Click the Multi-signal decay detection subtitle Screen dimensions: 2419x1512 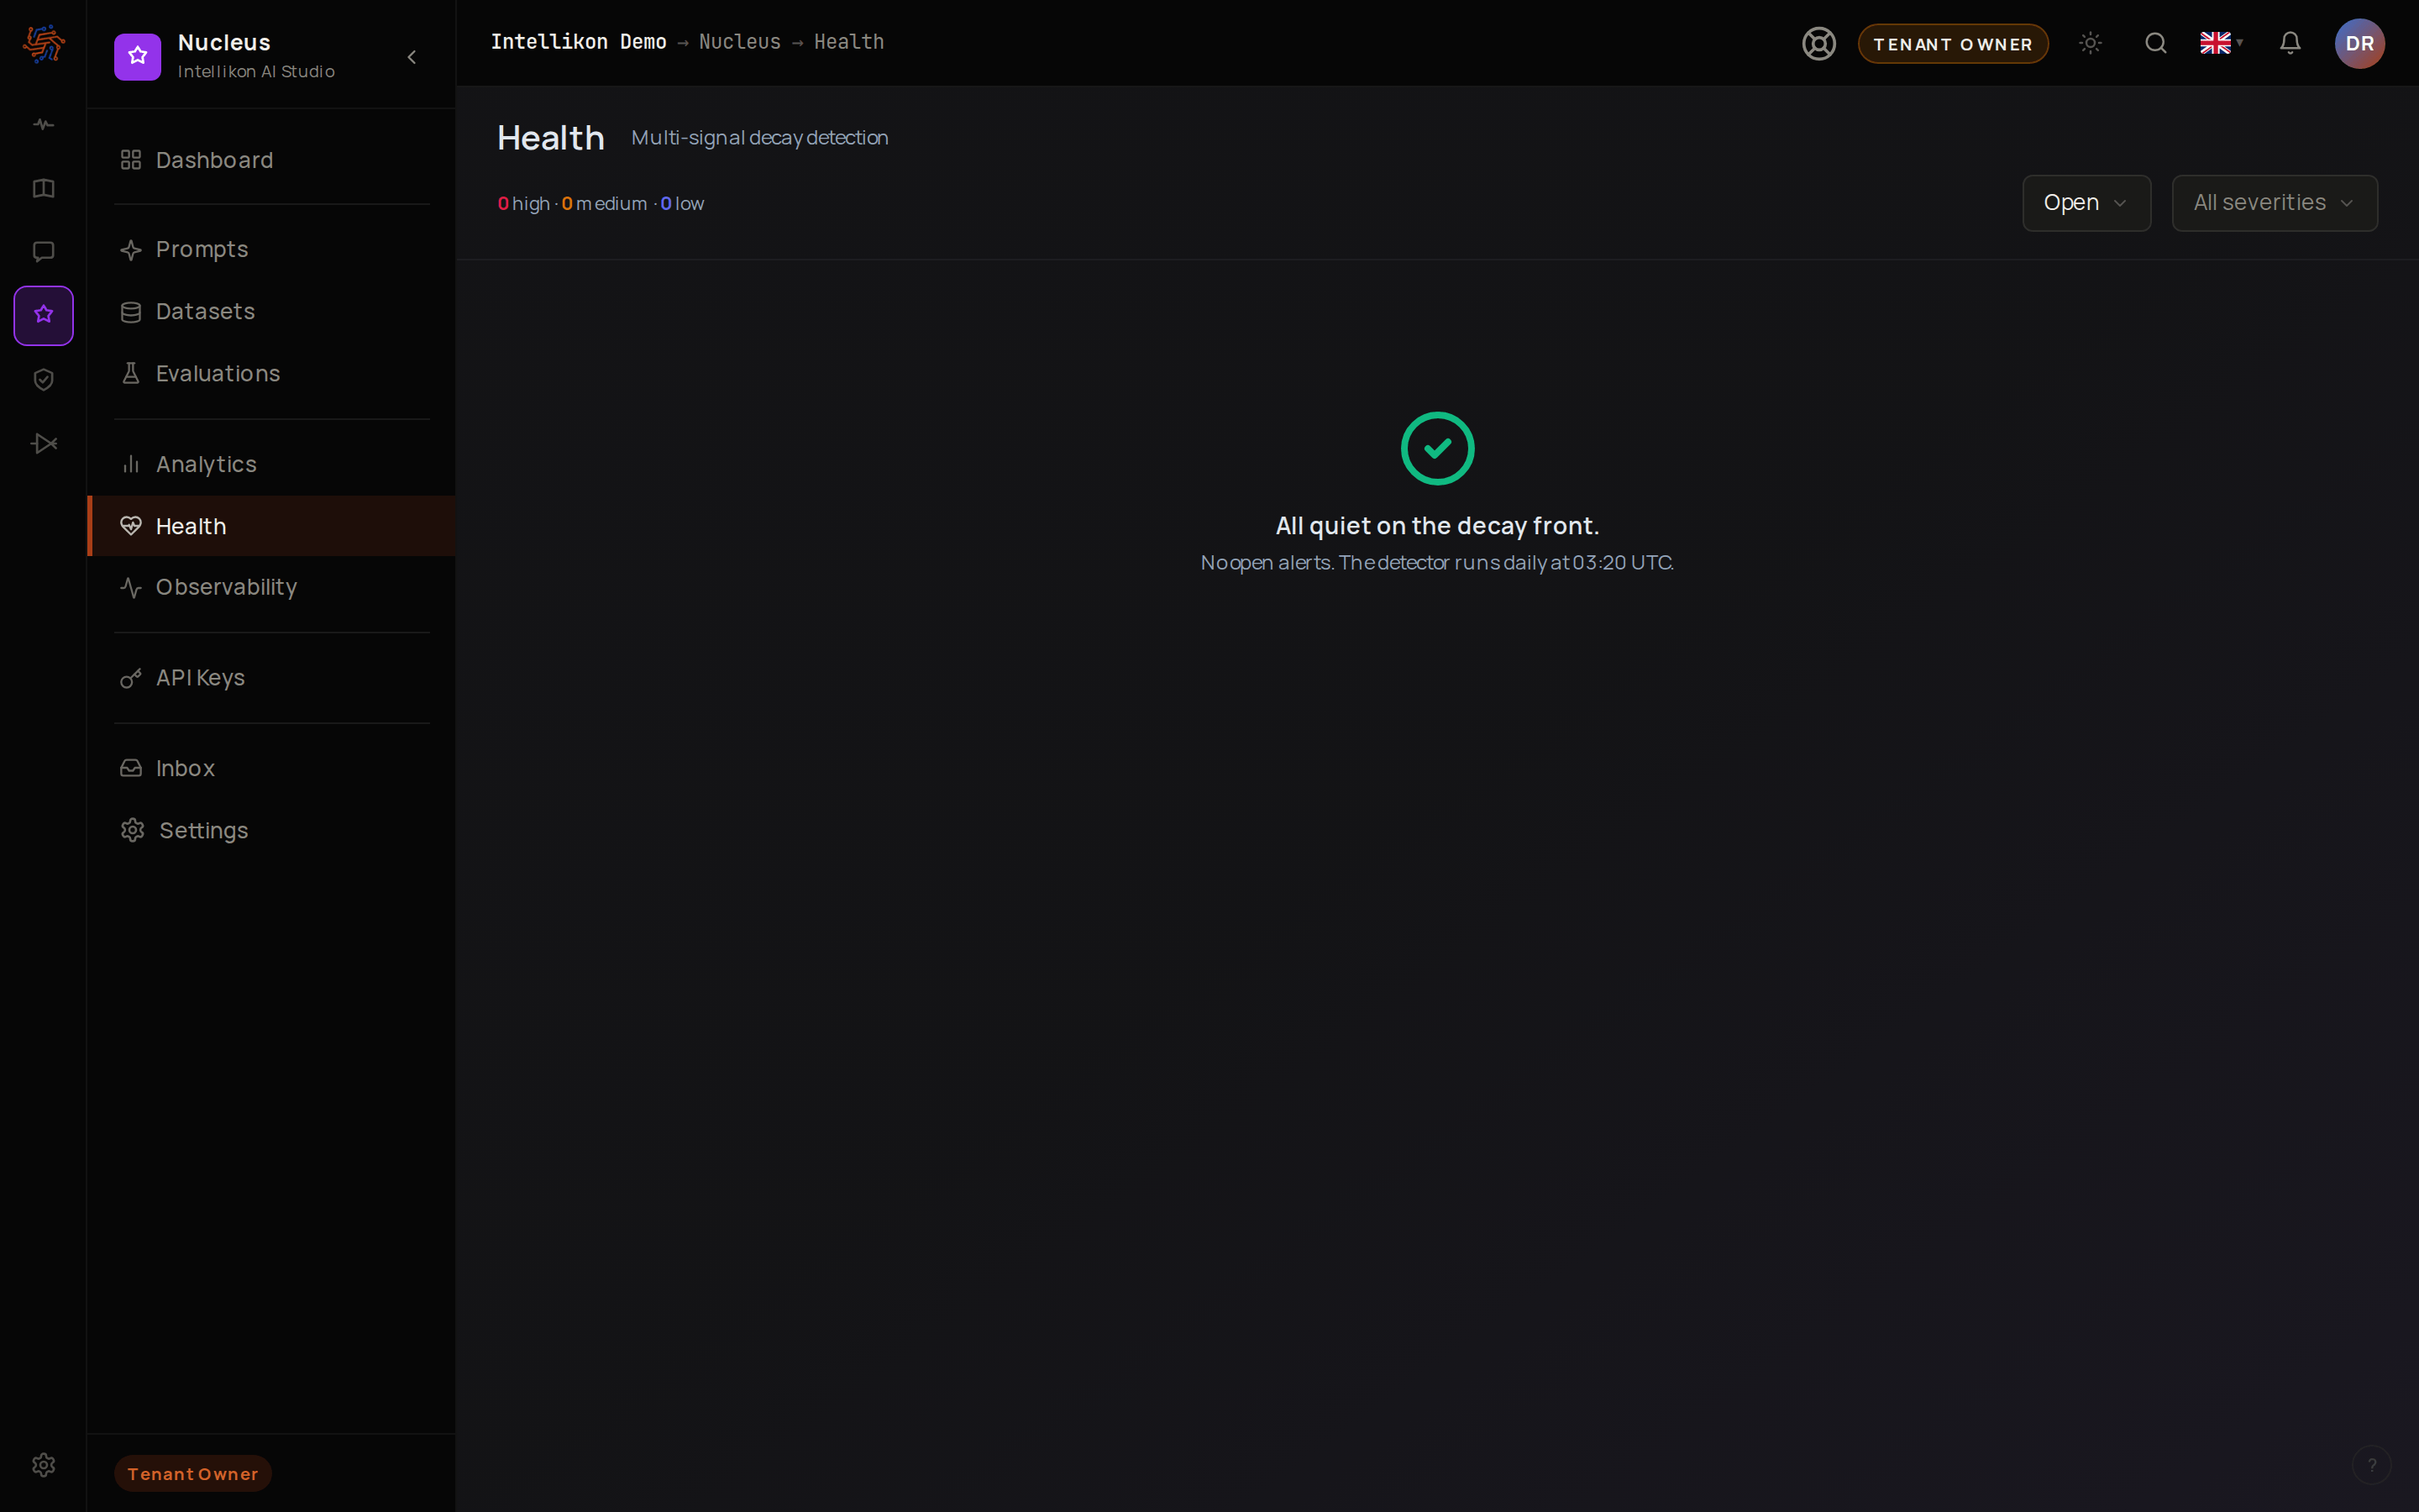tap(759, 138)
